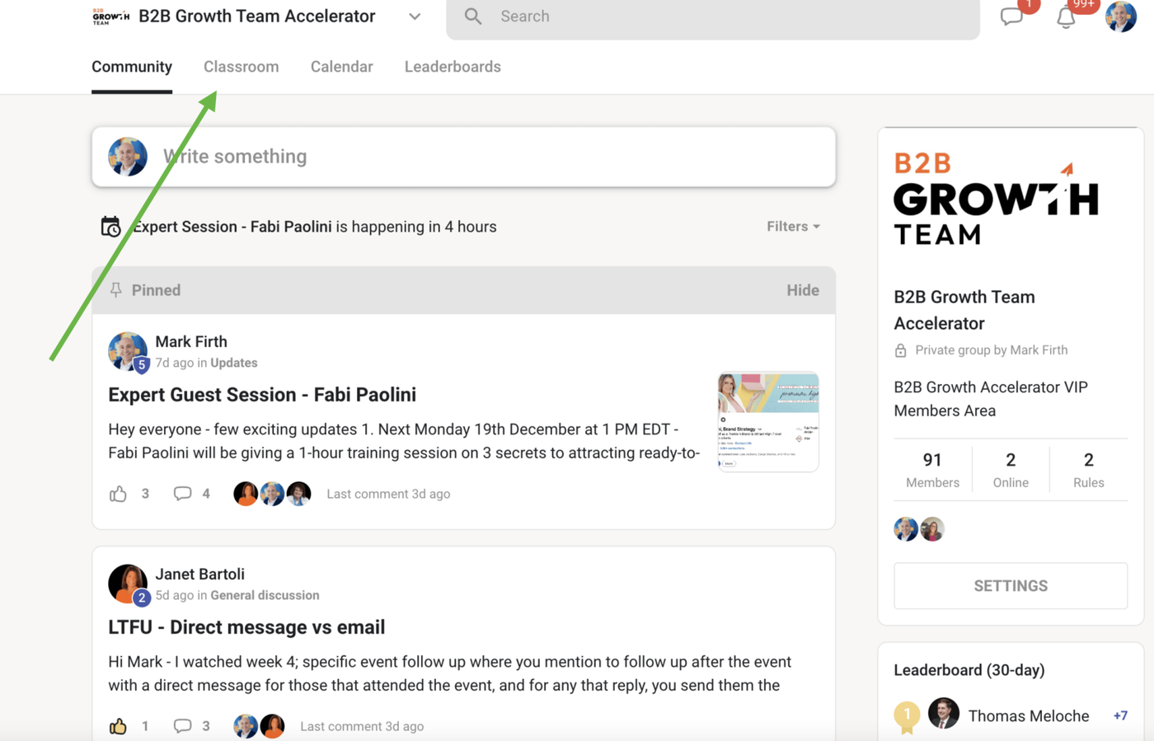Click the B2B Growth Team Accelerator header title
Viewport: 1154px width, 741px height.
[x=257, y=16]
